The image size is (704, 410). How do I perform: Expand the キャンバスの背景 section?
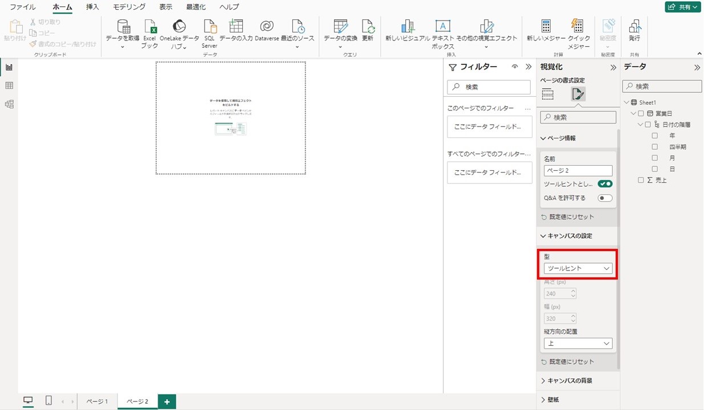[x=569, y=380]
